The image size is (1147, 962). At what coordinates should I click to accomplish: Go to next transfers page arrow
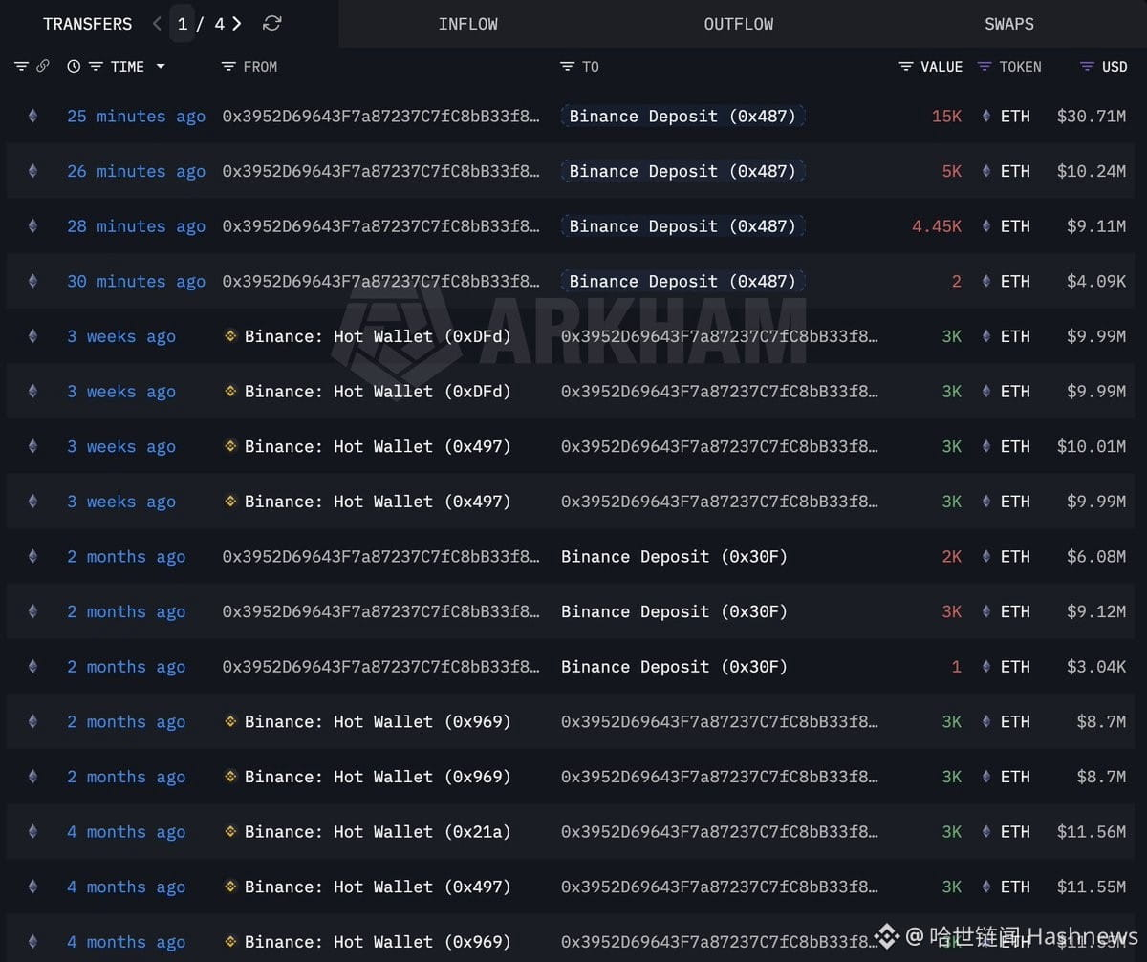[x=237, y=24]
